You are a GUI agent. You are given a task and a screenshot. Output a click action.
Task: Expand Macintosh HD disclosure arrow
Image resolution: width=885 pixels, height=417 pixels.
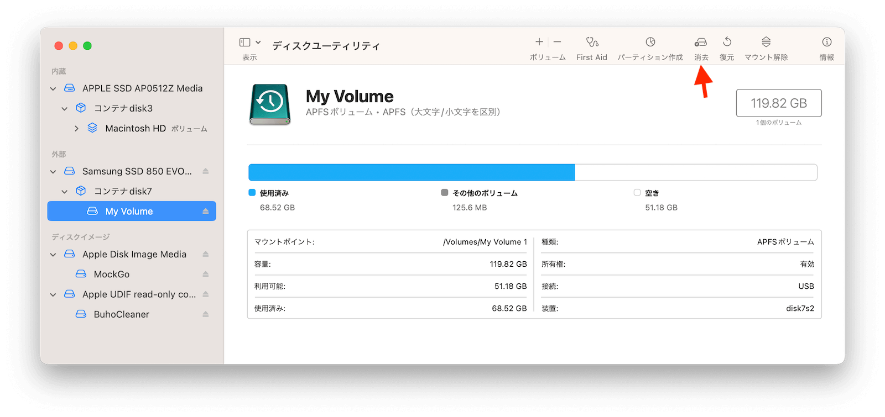(76, 129)
